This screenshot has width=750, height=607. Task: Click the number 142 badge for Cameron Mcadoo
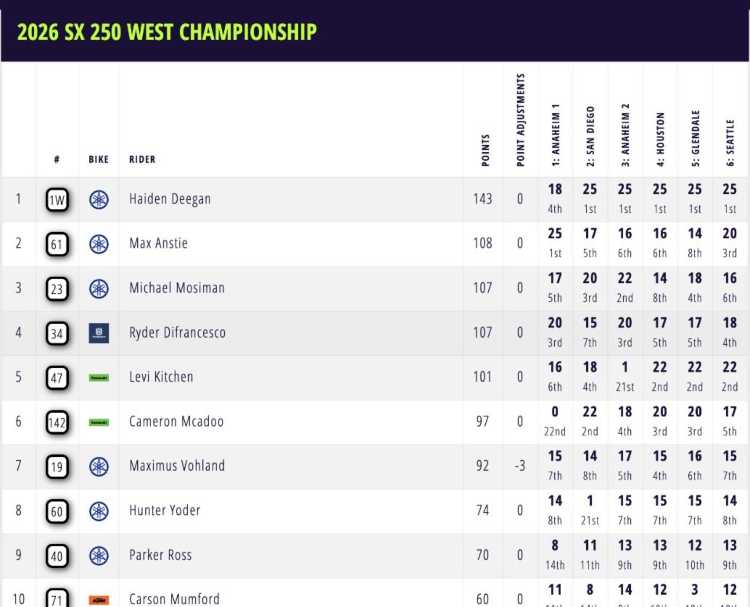(57, 422)
